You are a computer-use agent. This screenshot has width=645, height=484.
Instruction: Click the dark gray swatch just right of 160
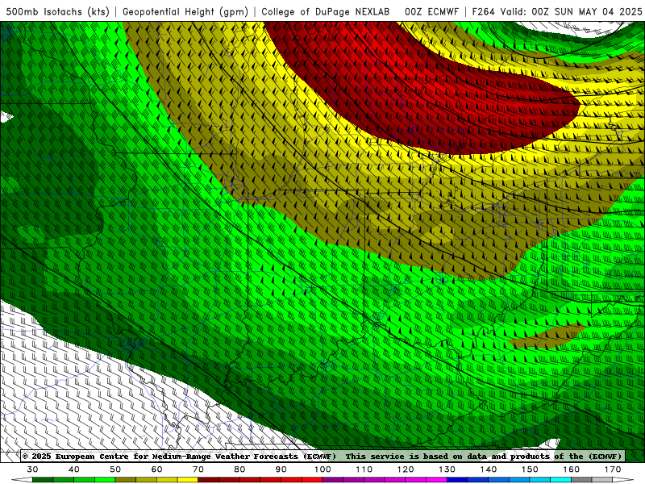click(581, 480)
